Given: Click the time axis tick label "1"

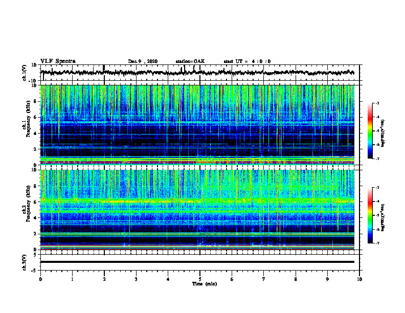Looking at the screenshot, I should coord(73,279).
